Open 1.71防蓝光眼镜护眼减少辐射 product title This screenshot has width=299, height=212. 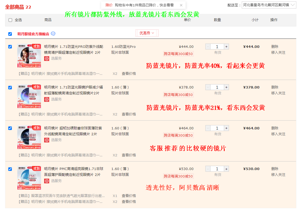point(74,90)
